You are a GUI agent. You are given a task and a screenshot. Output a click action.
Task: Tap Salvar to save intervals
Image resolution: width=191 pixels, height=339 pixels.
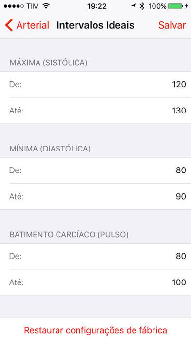172,25
